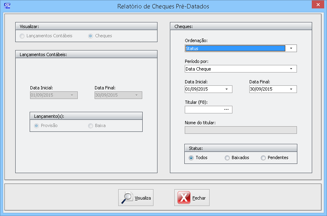Screen dimensions: 327x216
Task: Click the application icon in title bar
Action: click(x=7, y=6)
